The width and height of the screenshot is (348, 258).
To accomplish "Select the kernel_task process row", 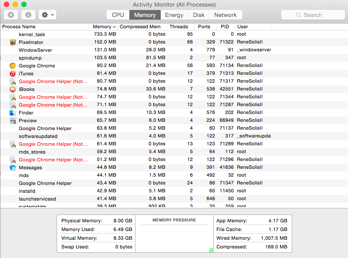I will point(174,34).
